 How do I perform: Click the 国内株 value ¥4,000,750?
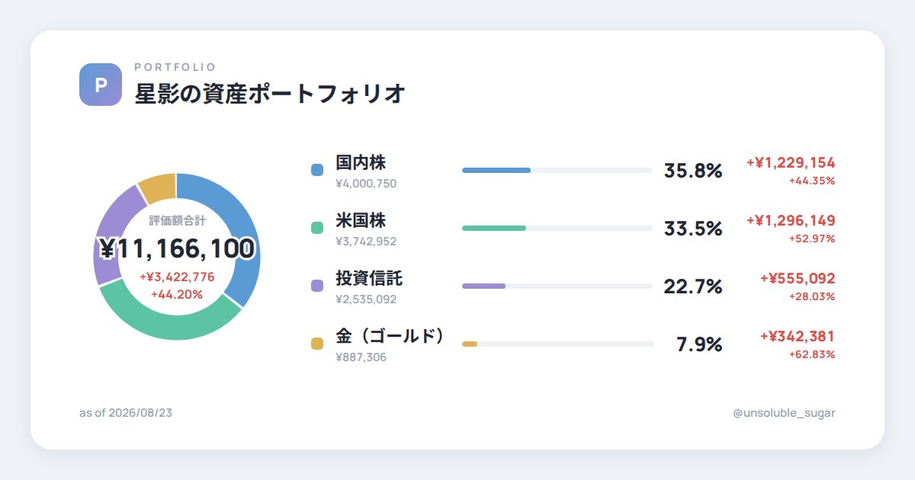(366, 184)
